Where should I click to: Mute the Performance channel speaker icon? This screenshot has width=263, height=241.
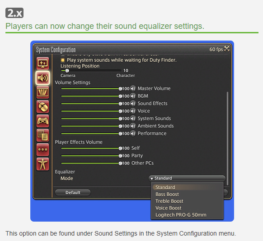pos(133,133)
